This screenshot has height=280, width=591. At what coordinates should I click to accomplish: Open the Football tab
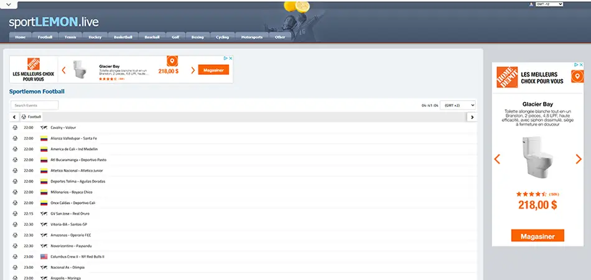[45, 37]
